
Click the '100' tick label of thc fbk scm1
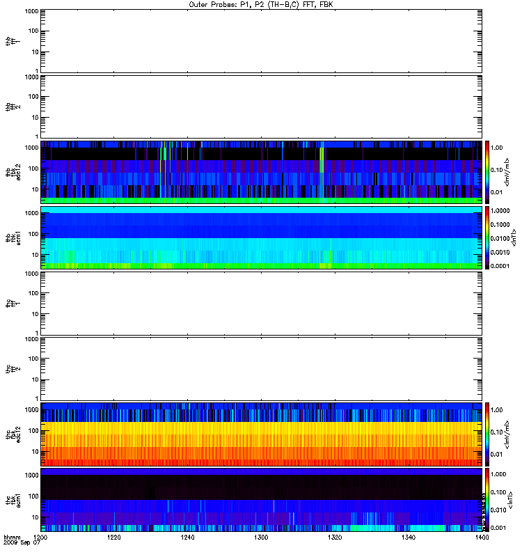click(x=33, y=496)
